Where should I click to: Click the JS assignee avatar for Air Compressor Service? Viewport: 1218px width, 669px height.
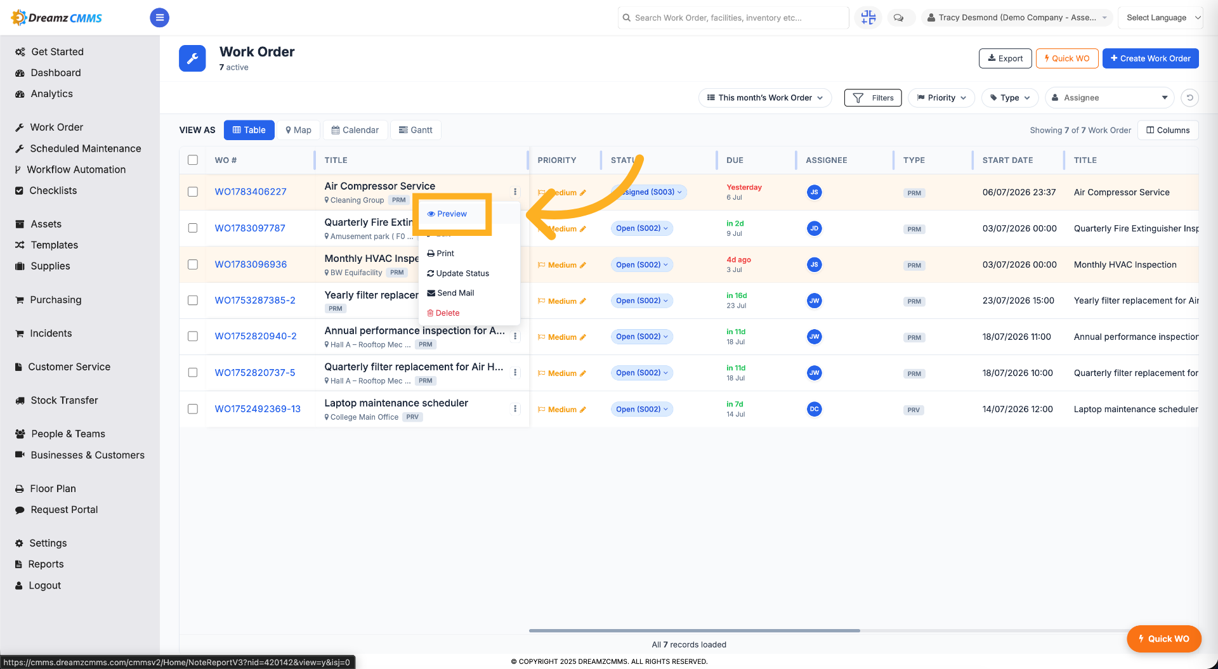[x=815, y=192]
